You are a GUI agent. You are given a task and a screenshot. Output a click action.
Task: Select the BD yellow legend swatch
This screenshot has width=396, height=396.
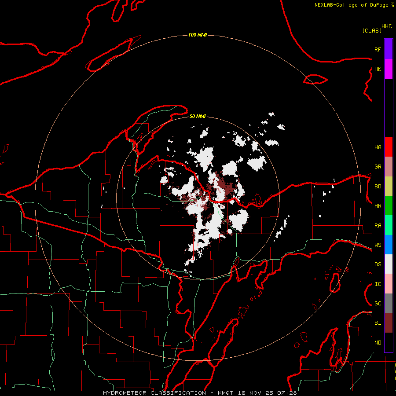(x=389, y=187)
